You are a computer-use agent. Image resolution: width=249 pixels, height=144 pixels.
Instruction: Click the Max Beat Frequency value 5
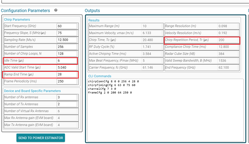click(x=152, y=60)
